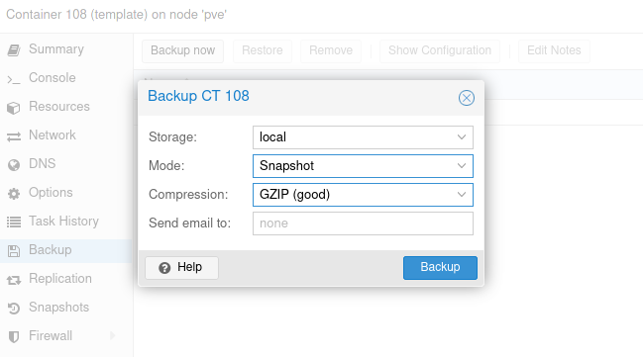
Task: Select the Backup sidebar menu item
Action: (x=65, y=250)
